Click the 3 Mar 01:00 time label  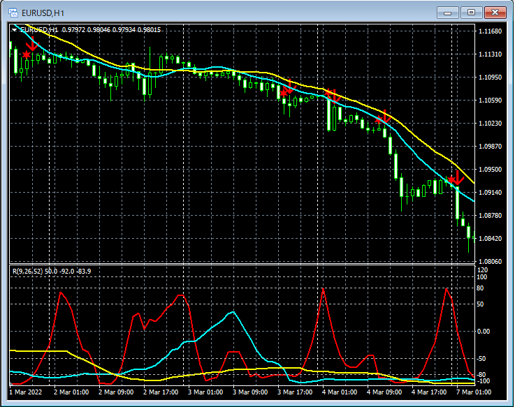coord(205,392)
